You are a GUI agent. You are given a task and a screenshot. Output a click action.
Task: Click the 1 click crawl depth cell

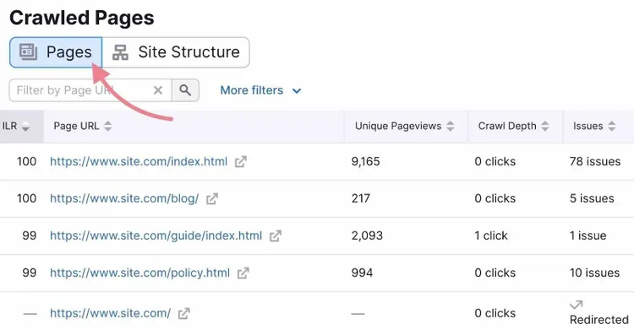pyautogui.click(x=491, y=235)
